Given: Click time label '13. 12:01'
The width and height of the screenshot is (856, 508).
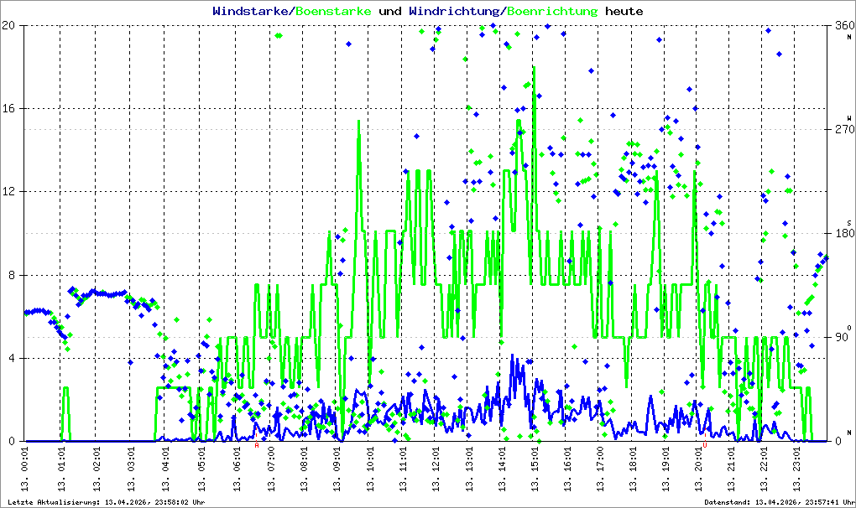Looking at the screenshot, I should click(436, 469).
